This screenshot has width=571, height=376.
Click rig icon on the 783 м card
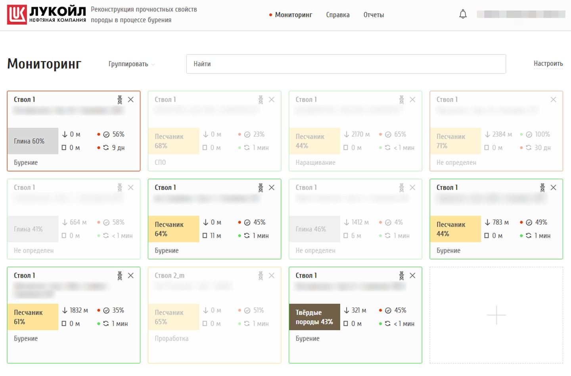pos(542,188)
